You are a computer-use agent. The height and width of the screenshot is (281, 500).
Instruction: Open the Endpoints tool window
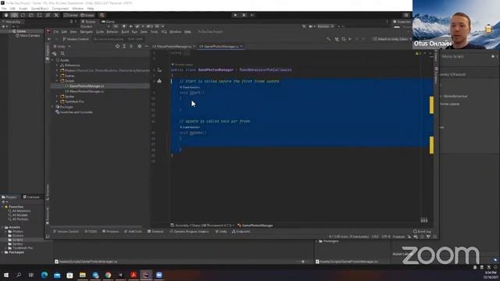[241, 232]
